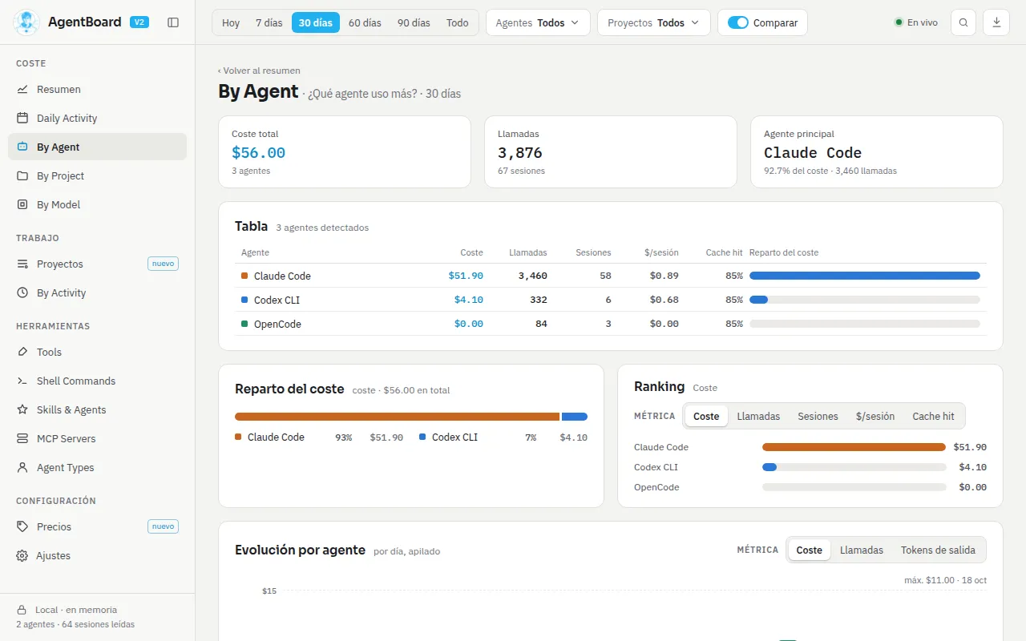The height and width of the screenshot is (641, 1026).
Task: Click the By Project folder icon
Action: pos(22,175)
